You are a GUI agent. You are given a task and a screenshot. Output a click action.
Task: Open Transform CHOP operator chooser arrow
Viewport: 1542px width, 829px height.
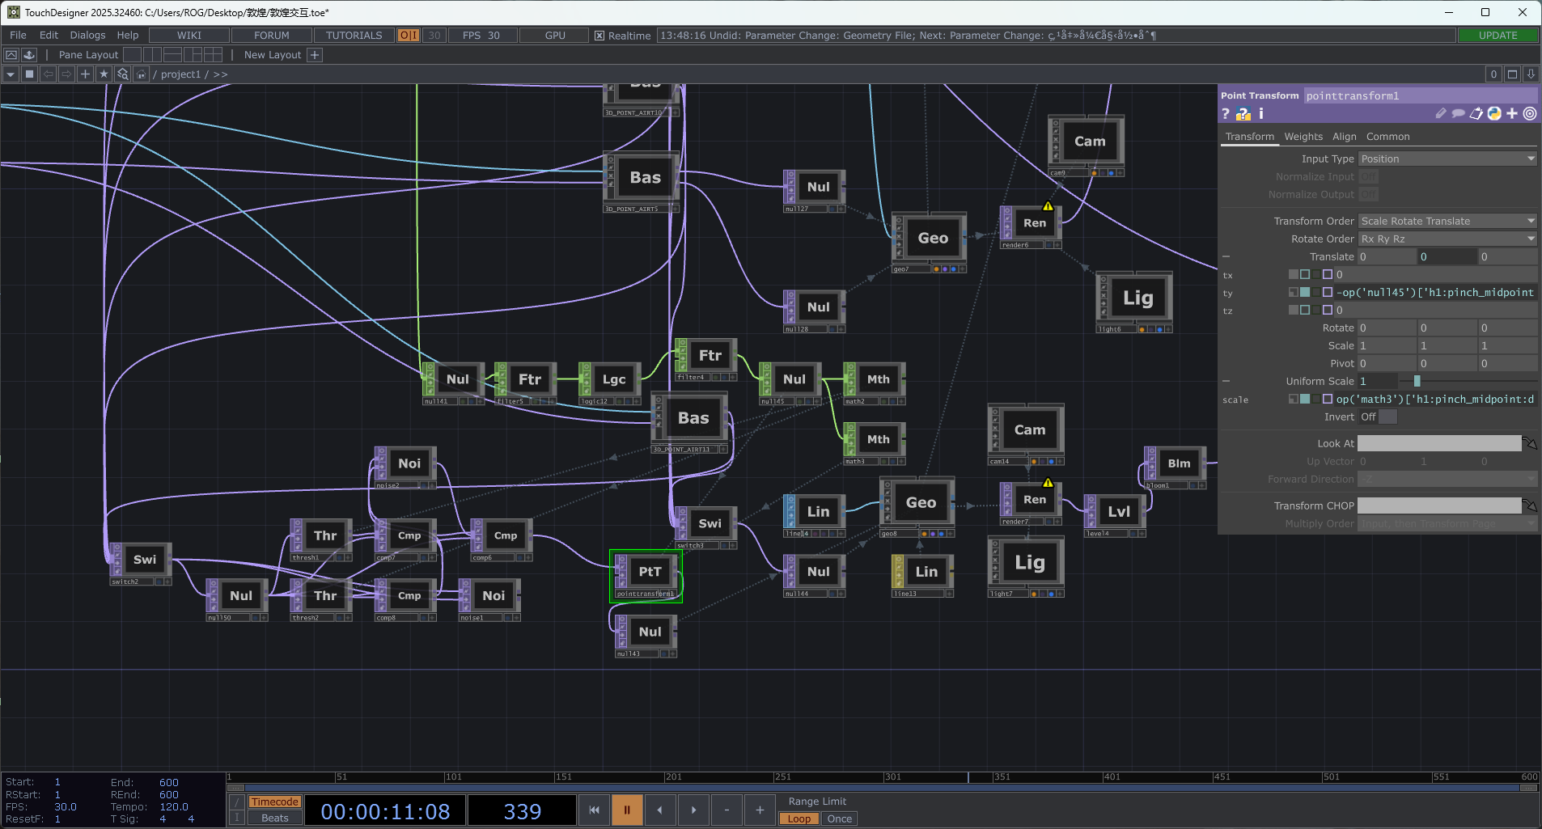tap(1530, 506)
